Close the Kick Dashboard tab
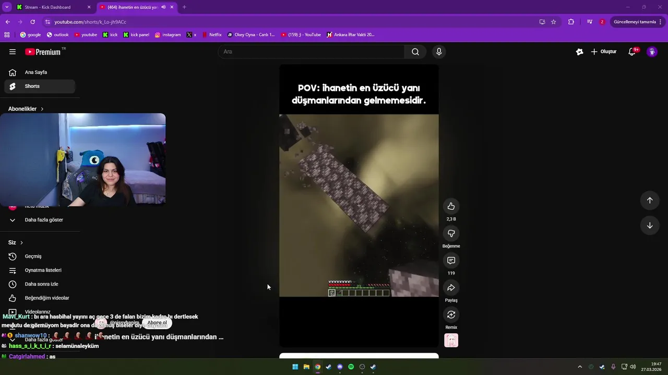Viewport: 668px width, 375px height. [89, 7]
